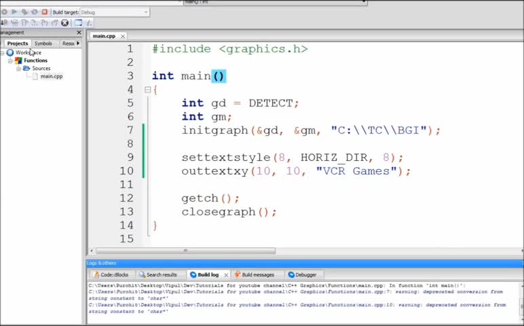This screenshot has height=326, width=524.
Task: Open the Debugging windows icon
Action: (x=78, y=22)
